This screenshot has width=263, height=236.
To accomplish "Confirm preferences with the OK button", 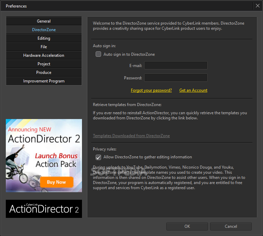I will (x=187, y=226).
